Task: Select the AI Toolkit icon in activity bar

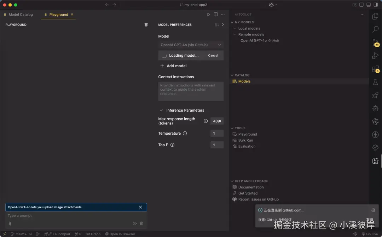Action: pyautogui.click(x=375, y=161)
